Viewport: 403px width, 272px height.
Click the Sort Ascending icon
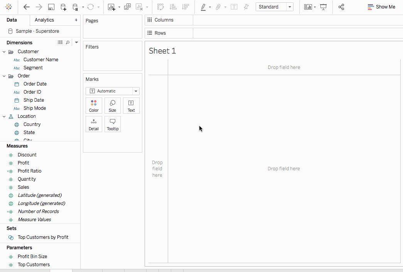[x=173, y=7]
